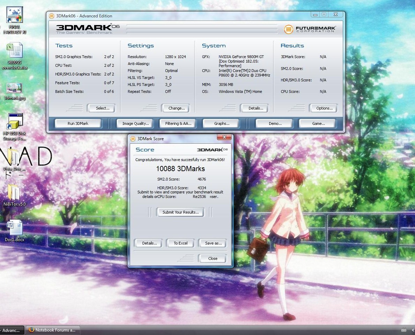Image resolution: width=415 pixels, height=335 pixels.
Task: Click MEM value 3056 MB
Action: 226,85
